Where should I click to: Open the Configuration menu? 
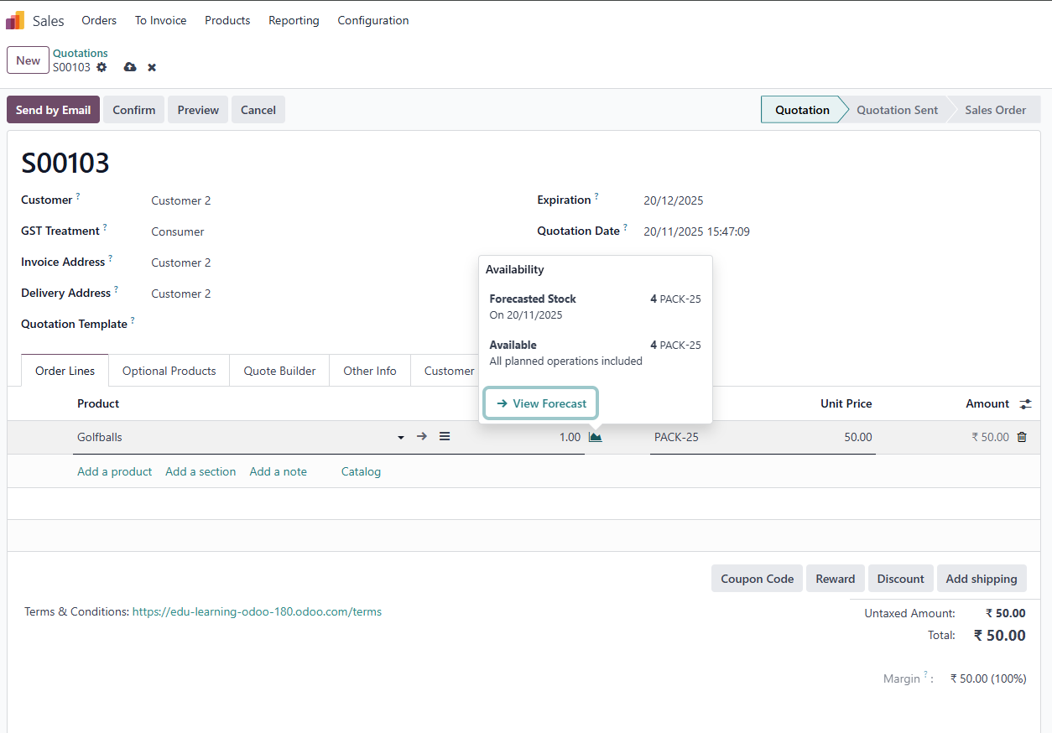[372, 20]
